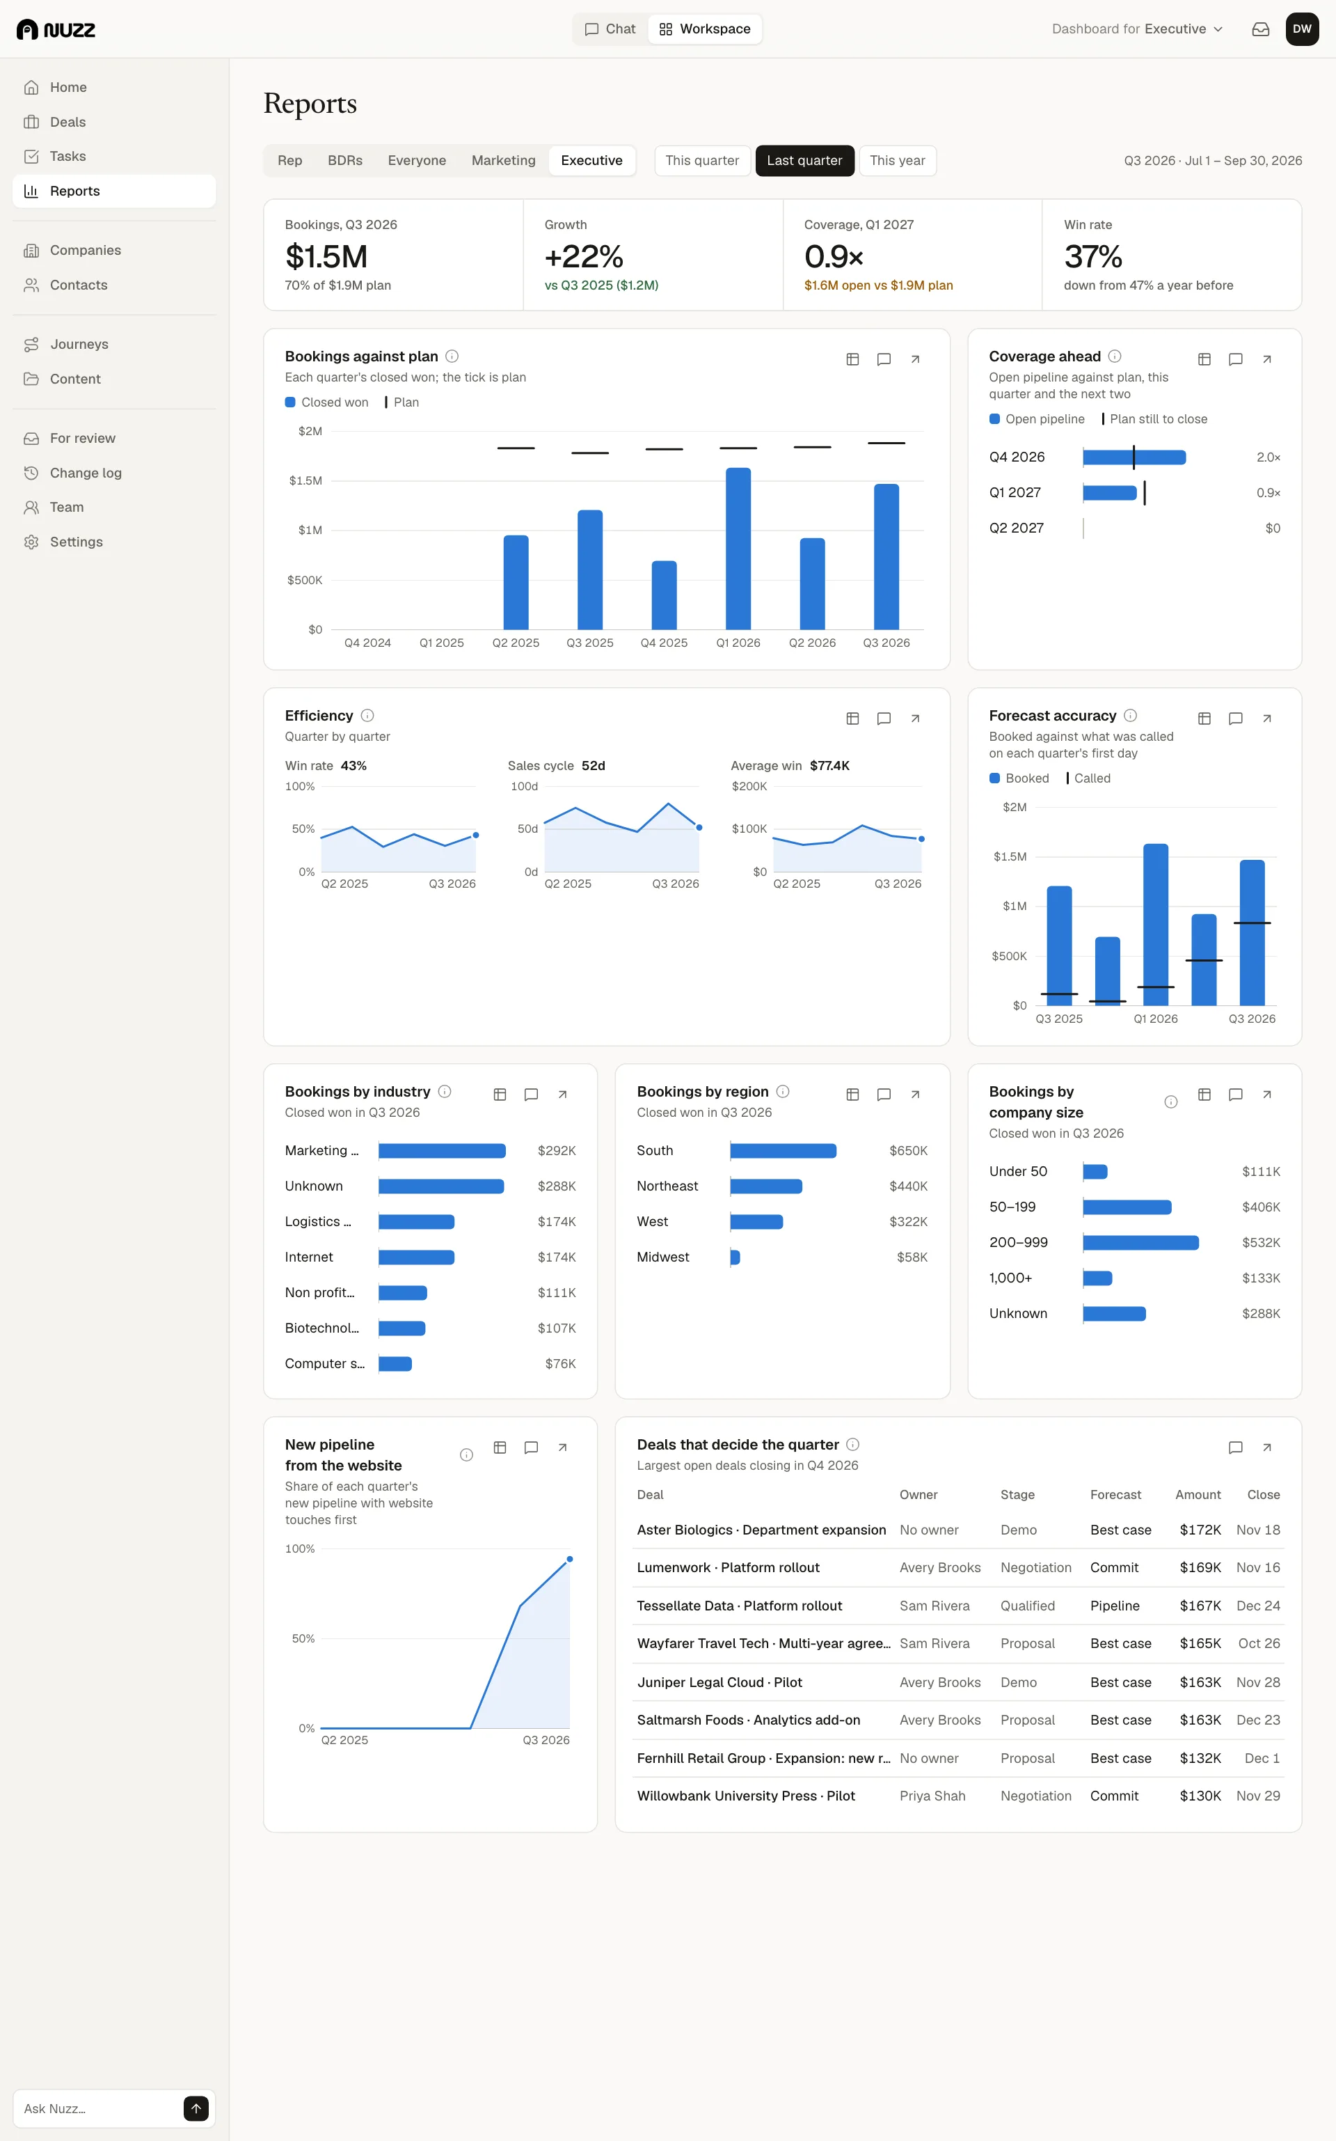Click the DW user avatar
Image resolution: width=1336 pixels, height=2141 pixels.
click(x=1301, y=29)
